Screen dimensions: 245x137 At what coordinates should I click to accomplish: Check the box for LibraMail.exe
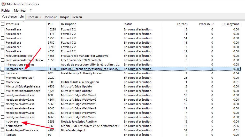click(3, 69)
